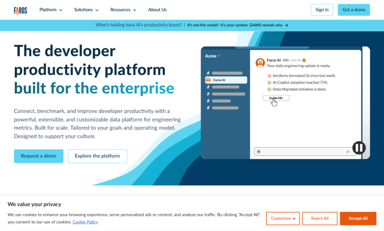Go to About Us page
The image size is (384, 231).
[x=157, y=10]
